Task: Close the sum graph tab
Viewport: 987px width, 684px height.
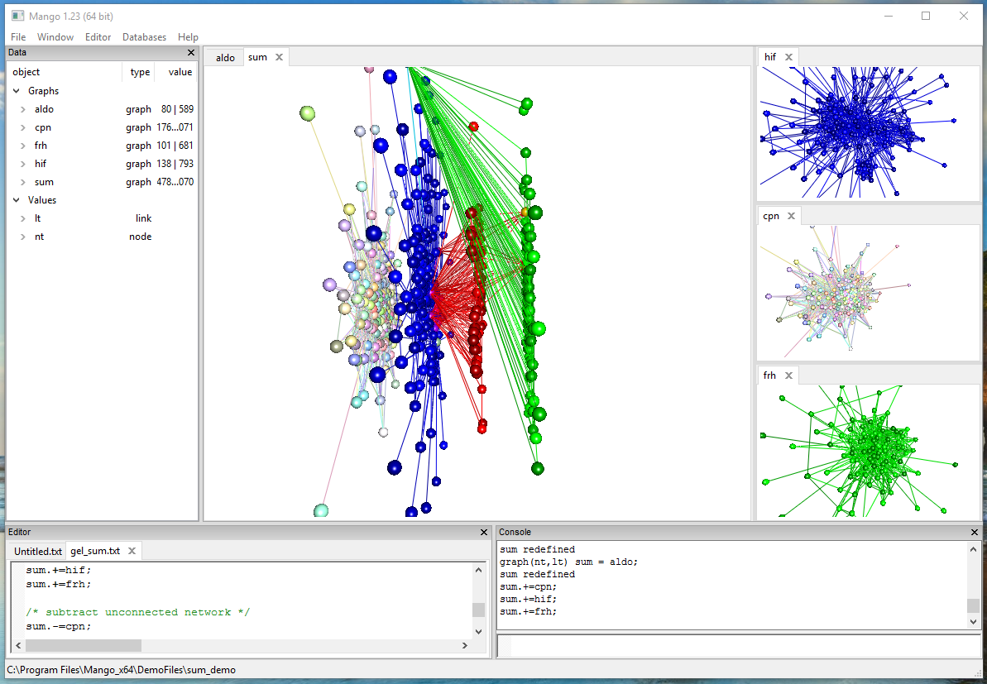Action: 279,57
